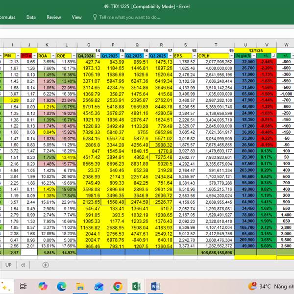
Task: Open the Q1,2025 filter dropdown
Action: 122,56
